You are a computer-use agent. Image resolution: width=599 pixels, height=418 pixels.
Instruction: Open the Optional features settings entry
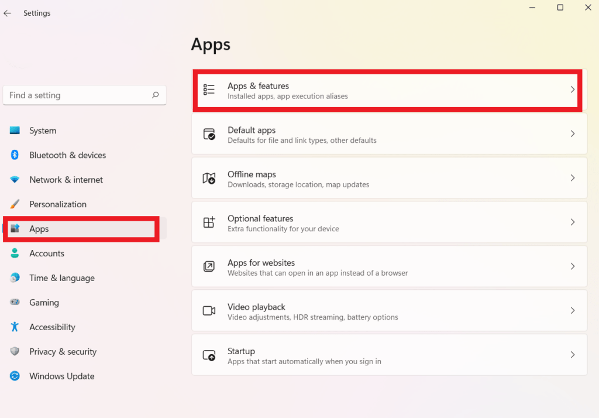coord(389,222)
